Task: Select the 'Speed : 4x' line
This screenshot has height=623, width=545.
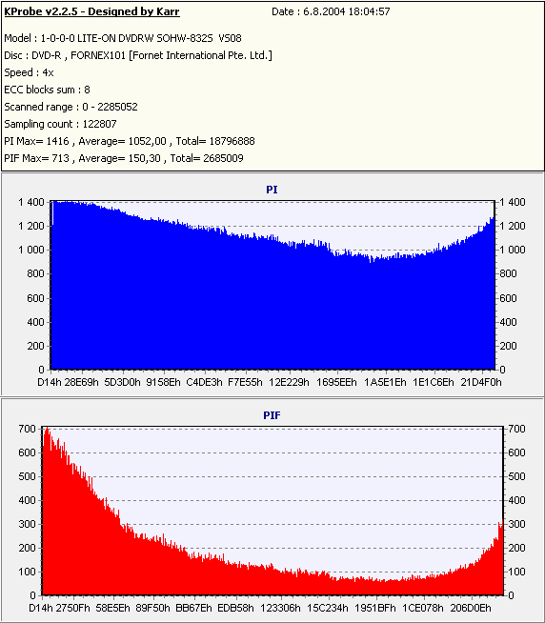Action: (29, 72)
